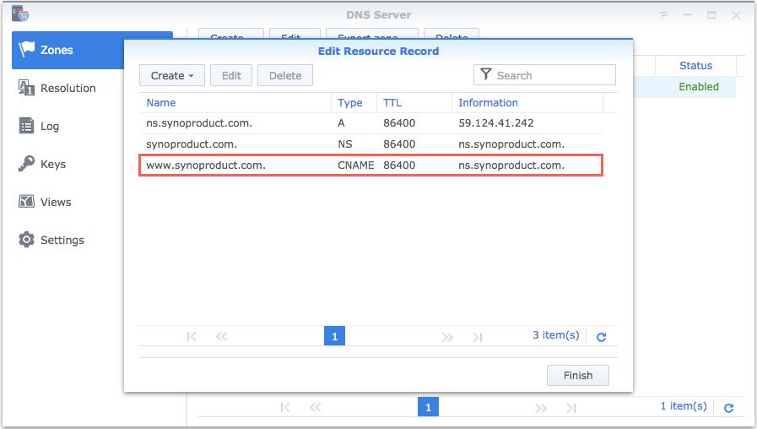Viewport: 757px width, 429px height.
Task: Click page 1 in main window pager
Action: (x=428, y=407)
